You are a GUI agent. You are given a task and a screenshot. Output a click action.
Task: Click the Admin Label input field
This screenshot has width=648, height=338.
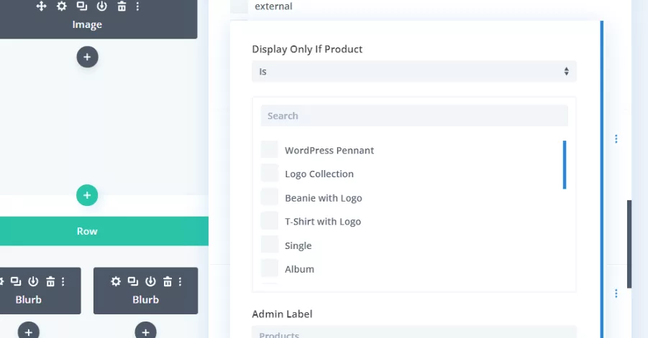point(414,332)
